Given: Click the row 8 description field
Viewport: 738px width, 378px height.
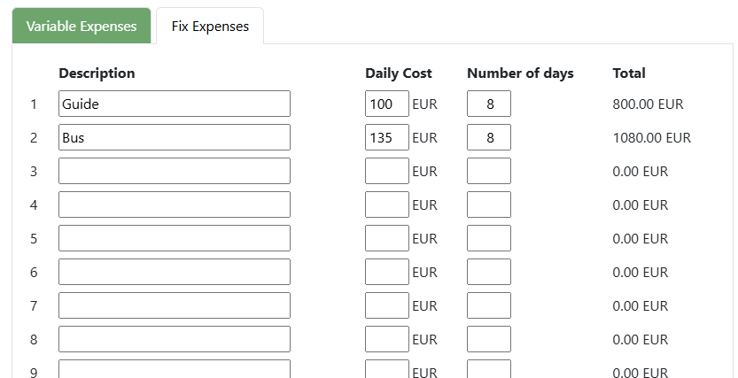Looking at the screenshot, I should (174, 339).
